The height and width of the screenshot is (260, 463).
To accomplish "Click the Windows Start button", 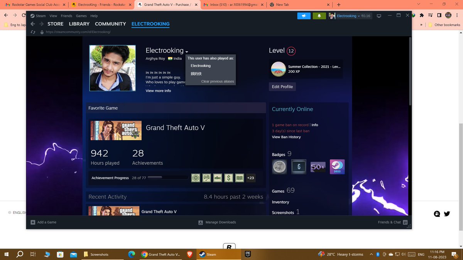I will (7, 254).
